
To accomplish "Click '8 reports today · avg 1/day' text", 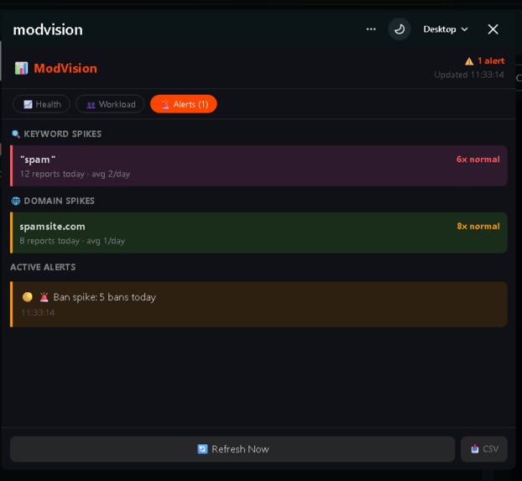I will click(72, 241).
